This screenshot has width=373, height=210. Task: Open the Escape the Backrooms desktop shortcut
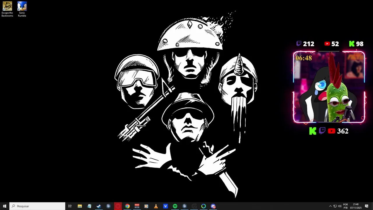[x=7, y=9]
